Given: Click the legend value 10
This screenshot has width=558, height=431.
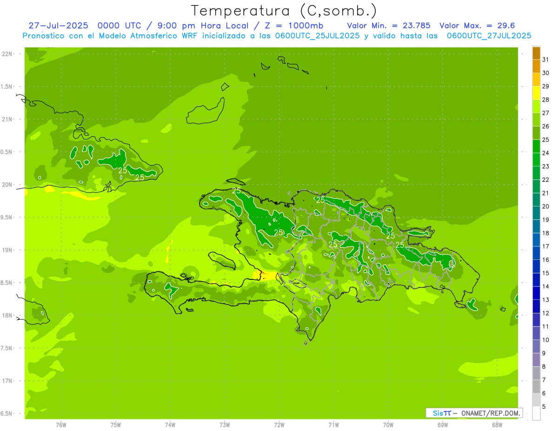Looking at the screenshot, I should point(546,340).
